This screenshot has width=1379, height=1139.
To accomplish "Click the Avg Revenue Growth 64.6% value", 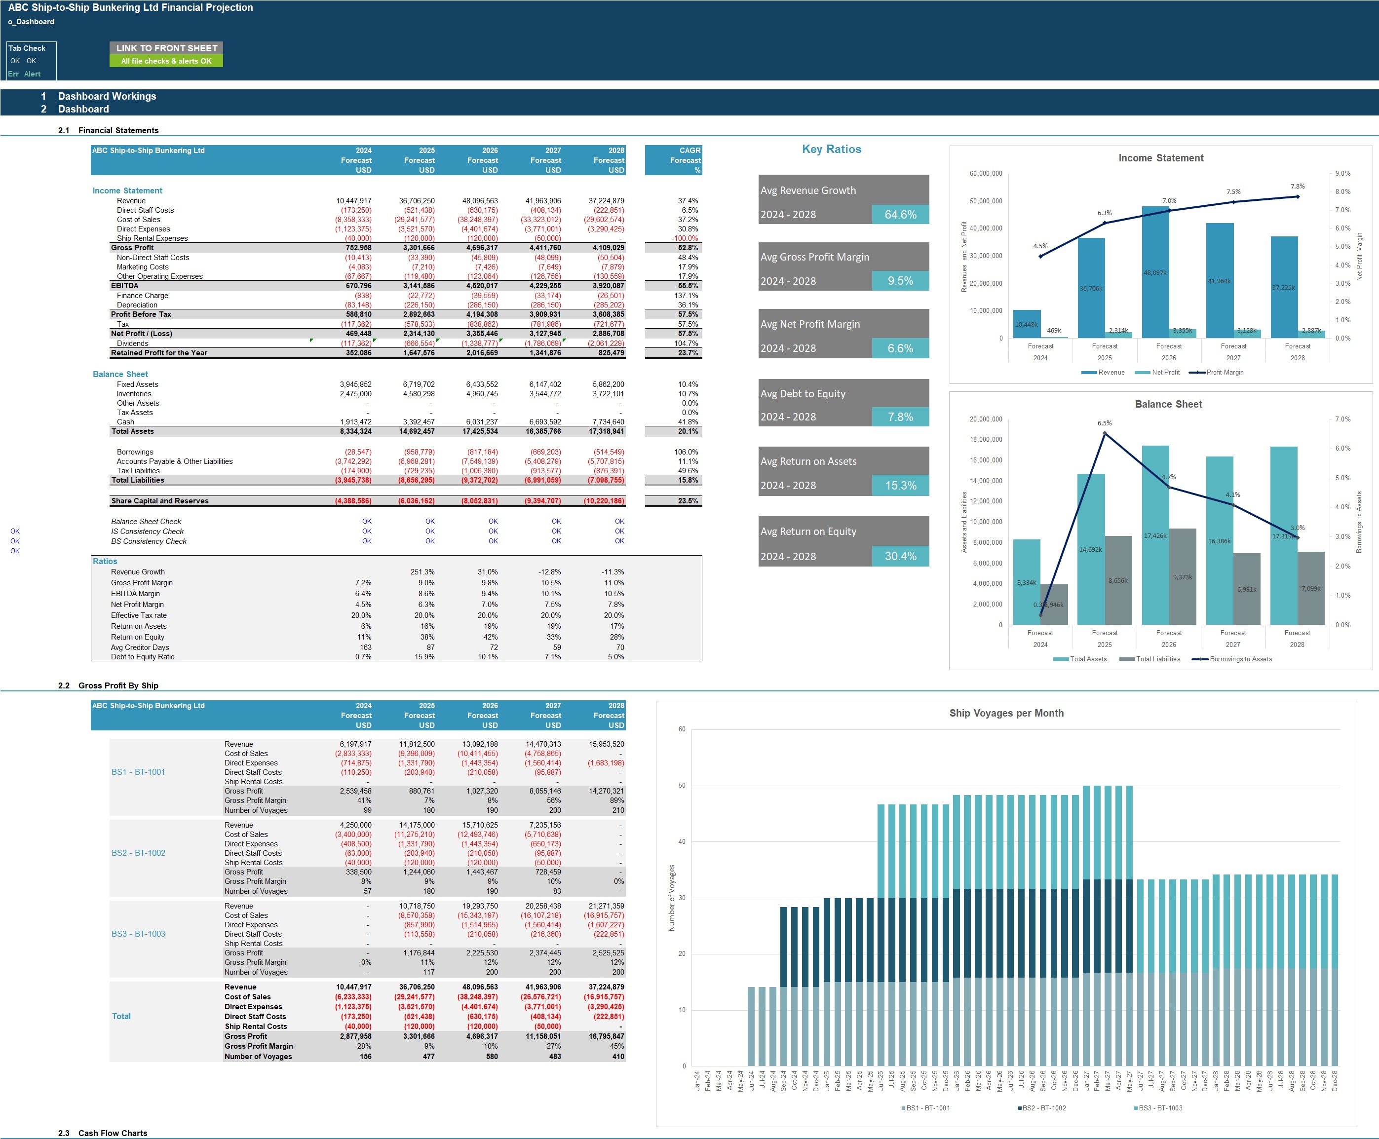I will click(900, 215).
